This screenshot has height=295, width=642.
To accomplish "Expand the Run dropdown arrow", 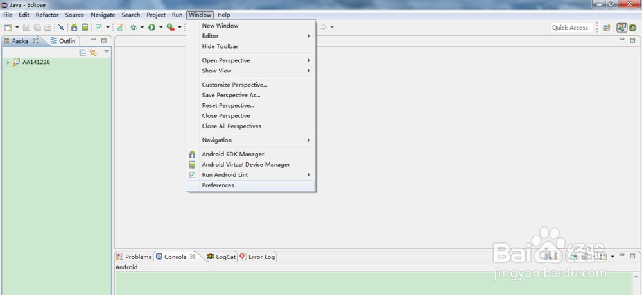I will pyautogui.click(x=161, y=28).
